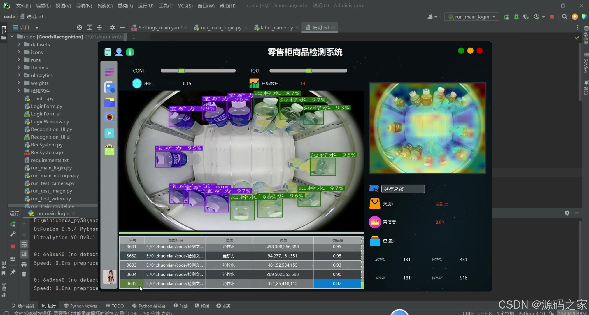Screen dimensions: 589x315
Task: Click the green shopping bag icon
Action: pyautogui.click(x=109, y=150)
